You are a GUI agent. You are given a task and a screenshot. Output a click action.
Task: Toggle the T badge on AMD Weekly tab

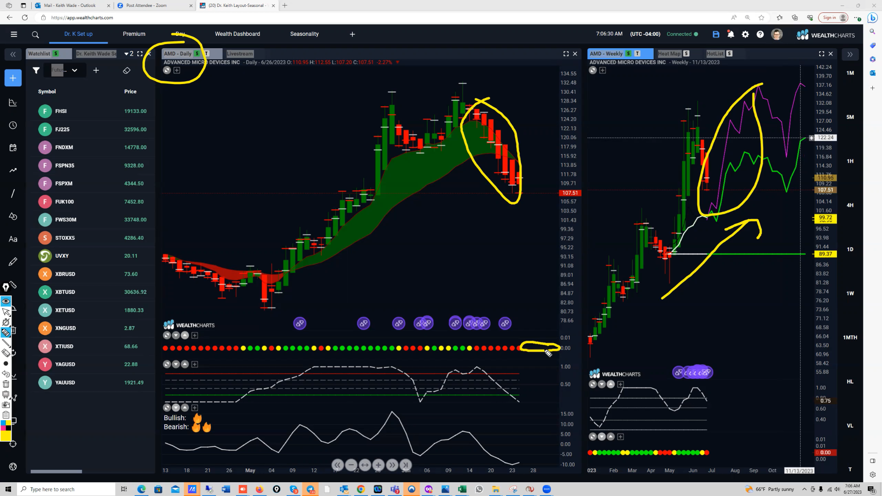pos(637,54)
